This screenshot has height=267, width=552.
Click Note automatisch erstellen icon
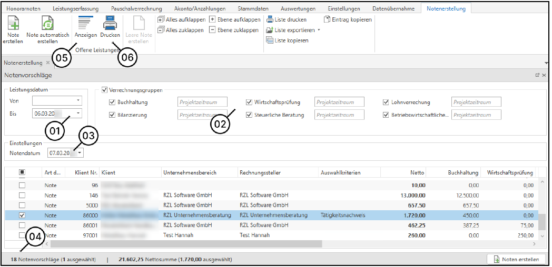[47, 25]
